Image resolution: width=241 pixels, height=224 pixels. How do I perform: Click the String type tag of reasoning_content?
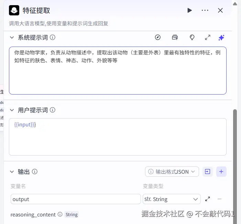[72, 214]
